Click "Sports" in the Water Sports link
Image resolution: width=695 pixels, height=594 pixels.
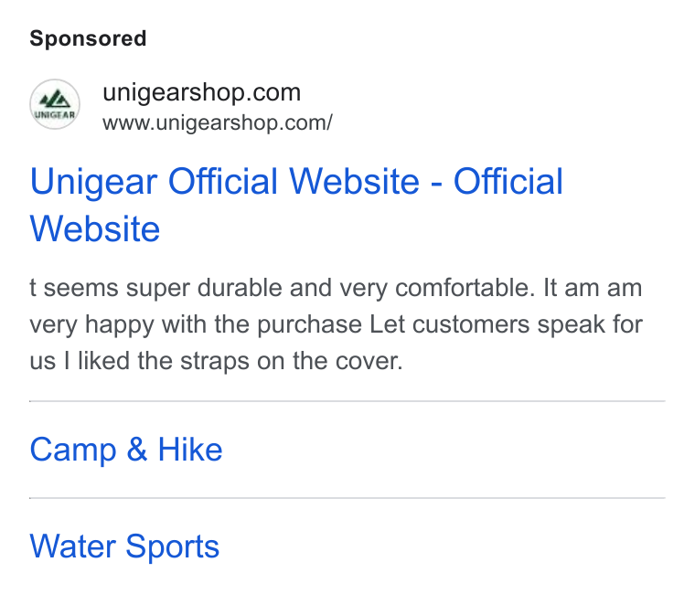pos(173,547)
